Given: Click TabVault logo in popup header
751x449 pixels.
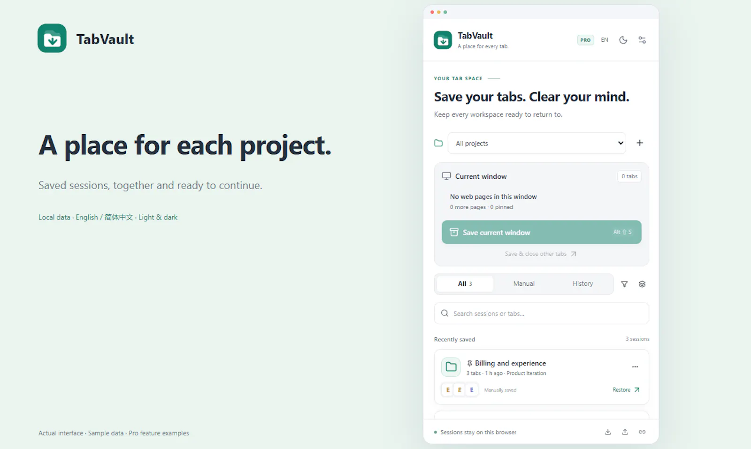Looking at the screenshot, I should pos(443,40).
